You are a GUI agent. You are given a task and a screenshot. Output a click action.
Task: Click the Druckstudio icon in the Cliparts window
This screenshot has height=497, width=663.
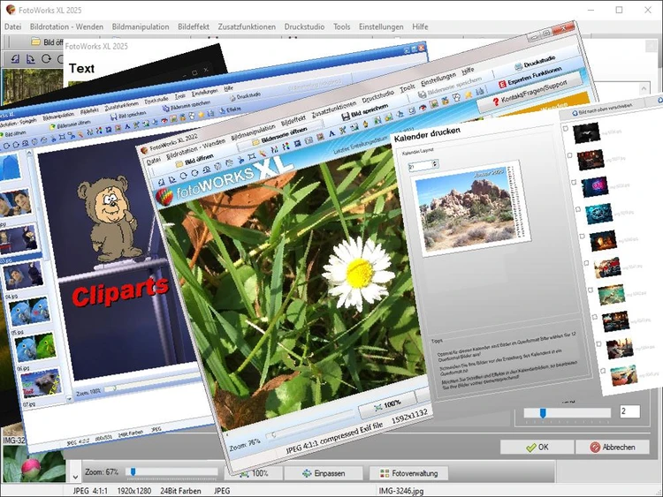232,98
